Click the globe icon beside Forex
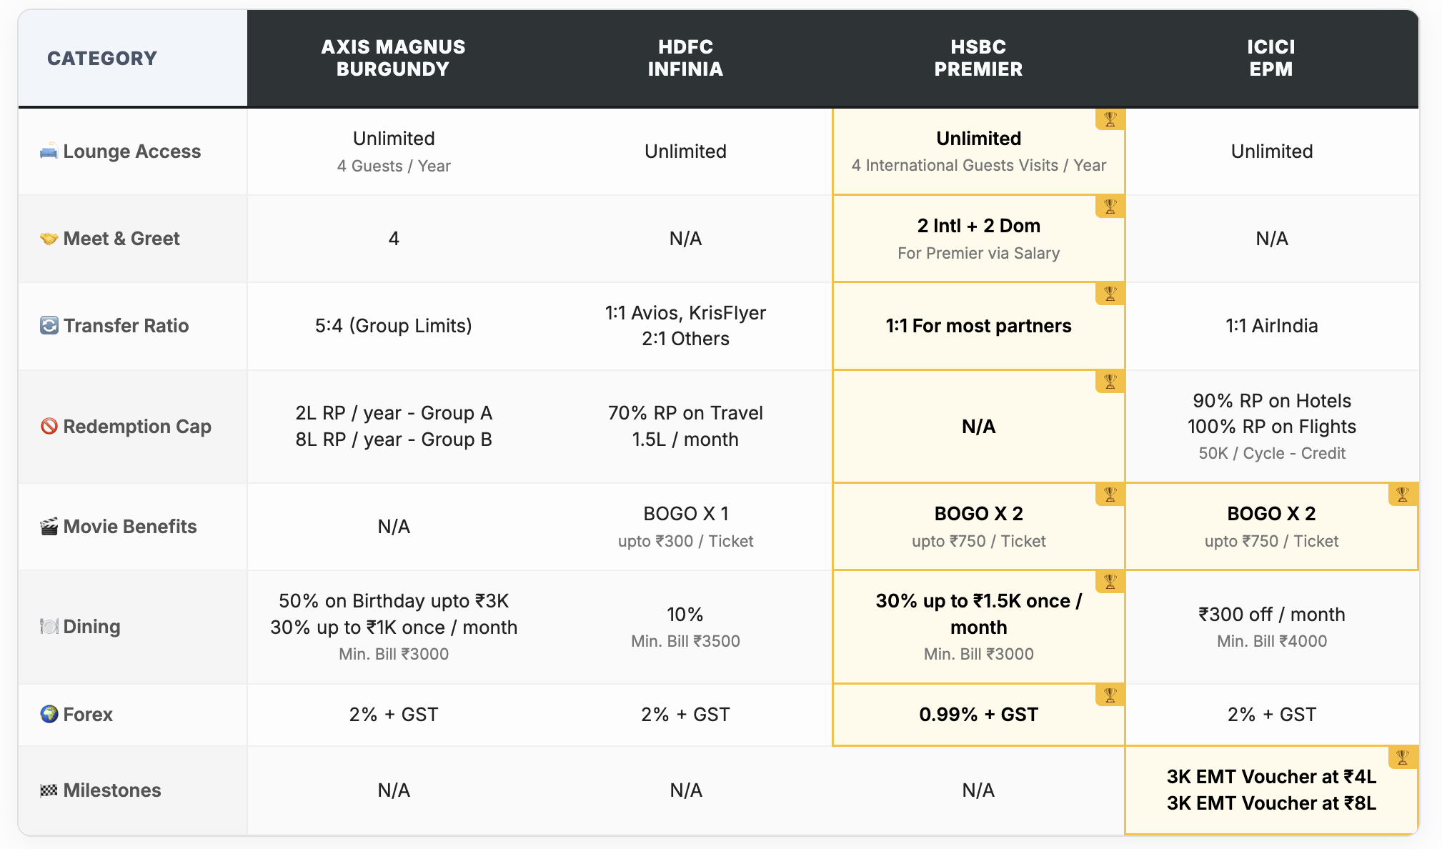The image size is (1442, 849). (49, 714)
